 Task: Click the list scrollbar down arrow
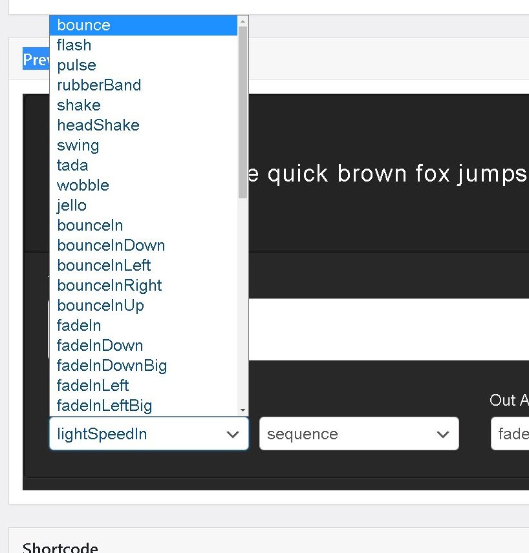point(243,410)
